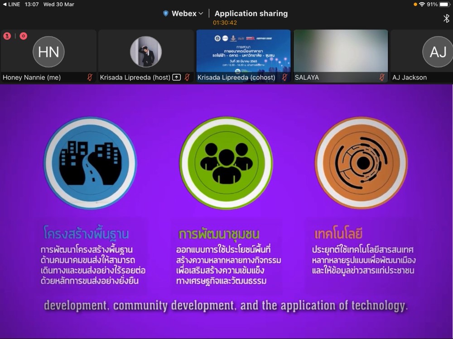This screenshot has width=453, height=339.
Task: Select Krisada Lipreeda cohost video thumbnail
Action: coord(243,51)
